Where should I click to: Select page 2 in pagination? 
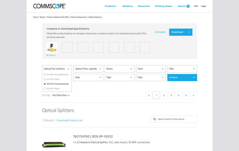(x=164, y=95)
